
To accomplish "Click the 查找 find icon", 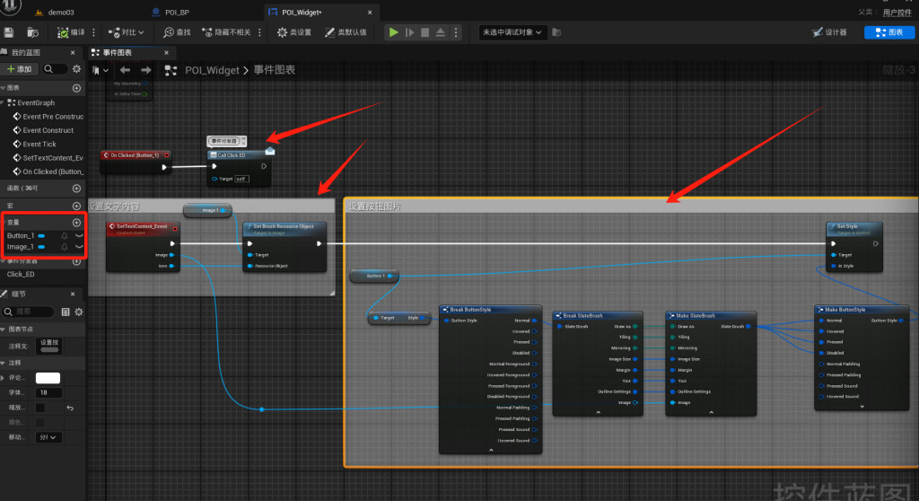I will (177, 32).
